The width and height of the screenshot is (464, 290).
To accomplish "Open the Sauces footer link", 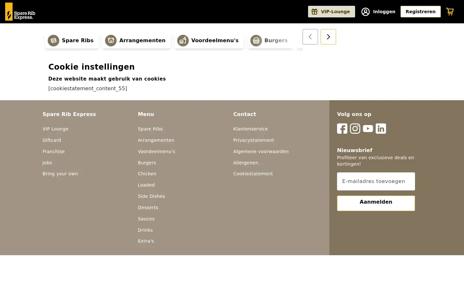I will coord(146,219).
